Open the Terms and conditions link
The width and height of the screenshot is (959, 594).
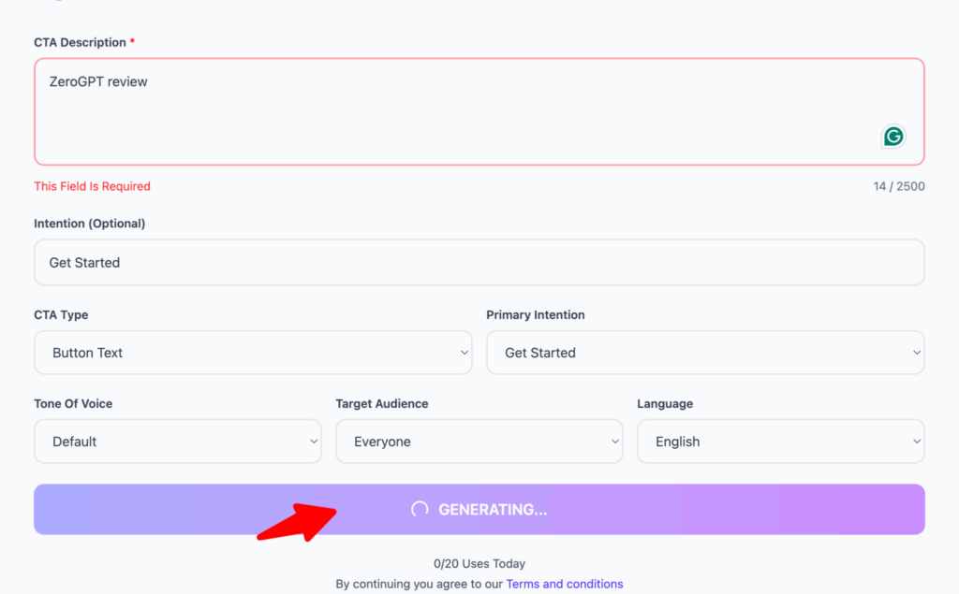[564, 584]
